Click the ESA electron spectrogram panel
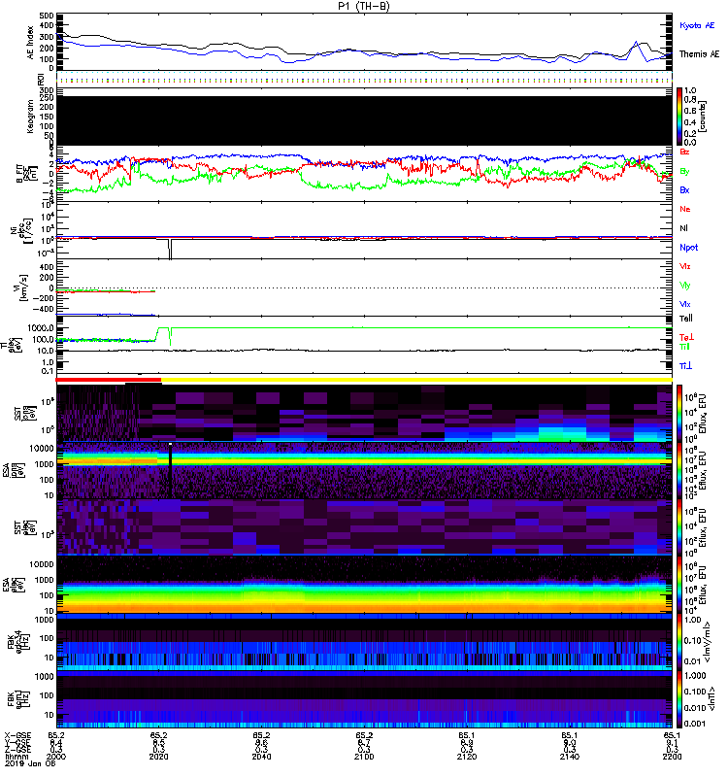The height and width of the screenshot is (777, 728). (364, 585)
